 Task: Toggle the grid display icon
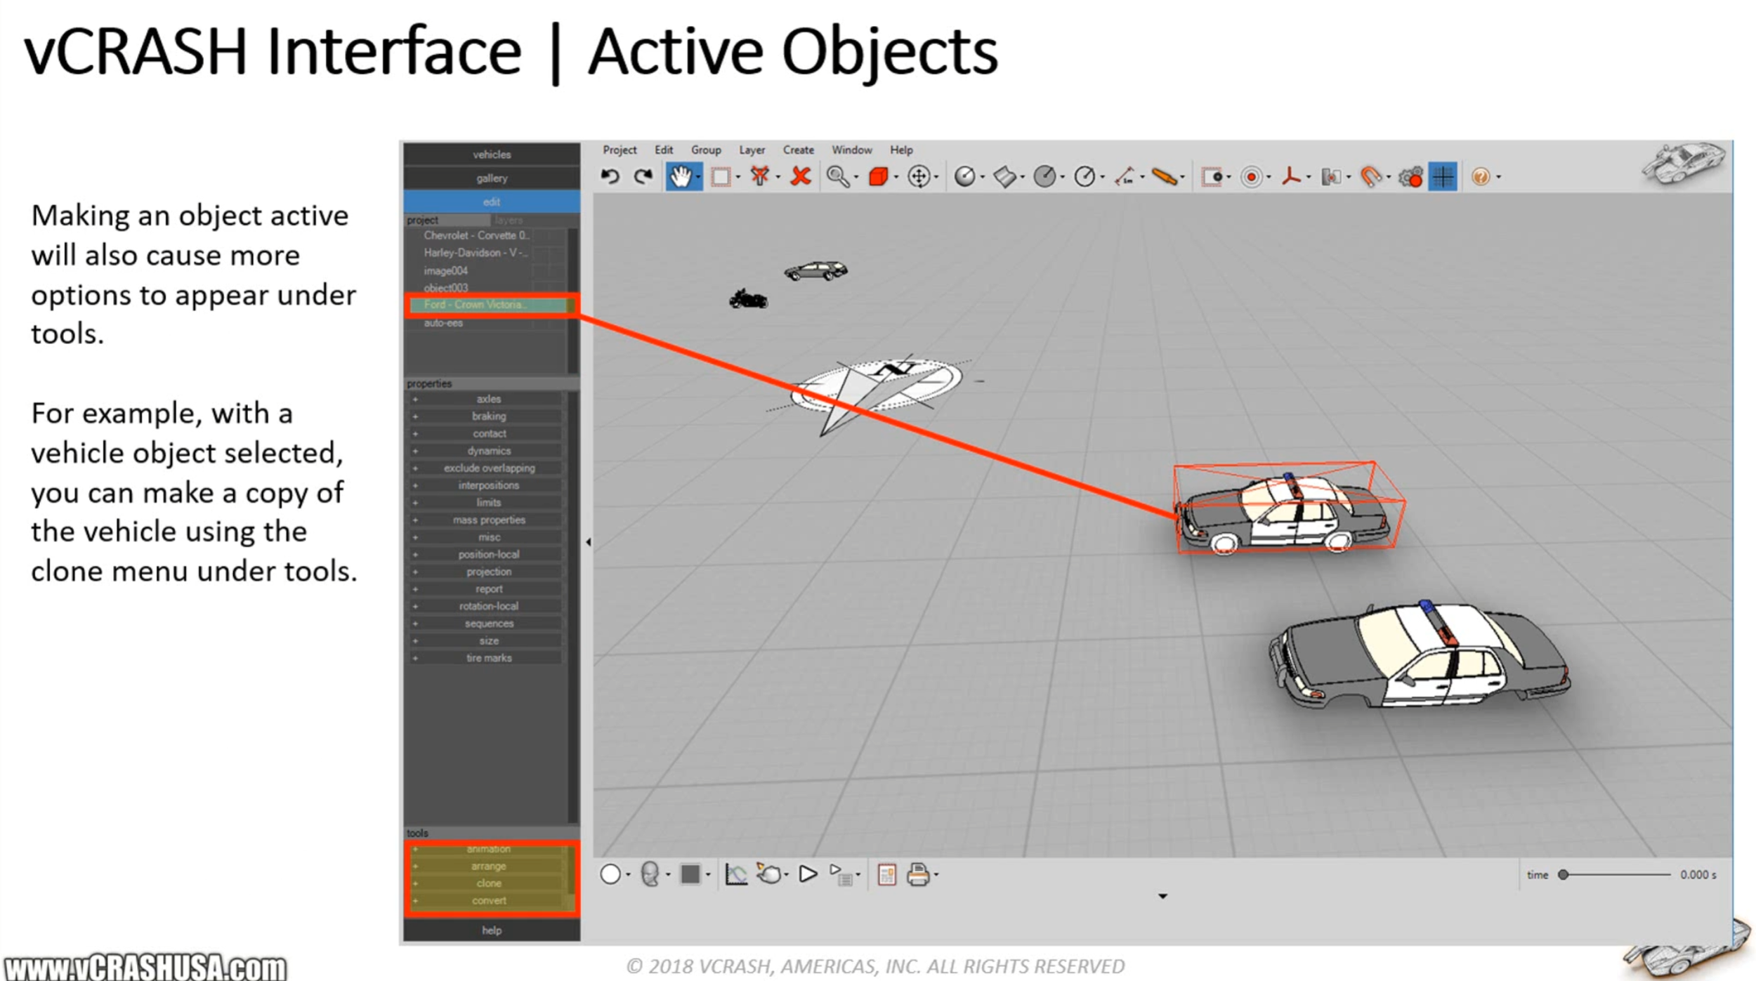[x=1443, y=176]
